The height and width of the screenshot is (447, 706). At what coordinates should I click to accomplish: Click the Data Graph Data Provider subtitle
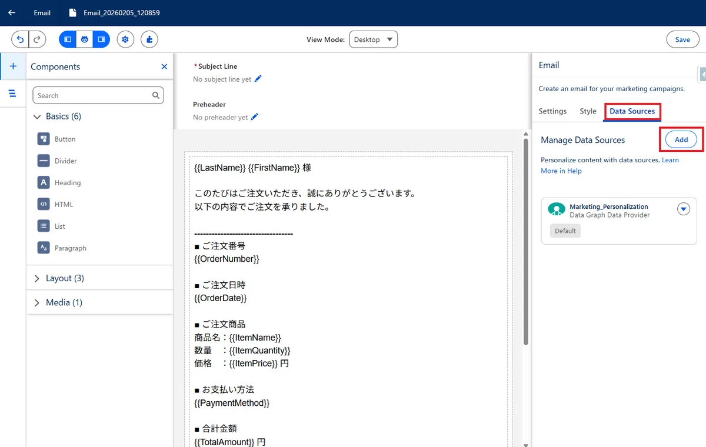(610, 215)
